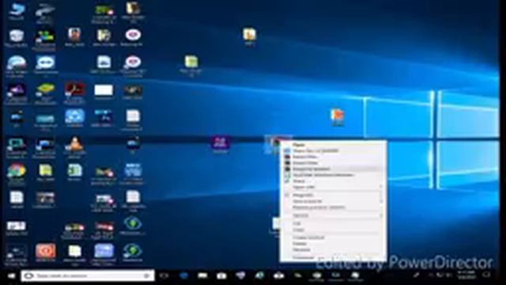Click the Cortana microphone icon in search box
The image size is (506, 285).
click(146, 275)
